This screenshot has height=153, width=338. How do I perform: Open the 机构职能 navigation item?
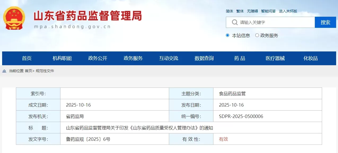(x=62, y=58)
